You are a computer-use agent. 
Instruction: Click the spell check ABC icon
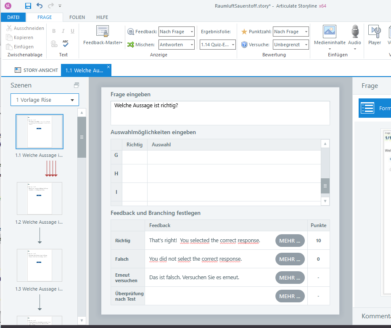click(x=65, y=43)
